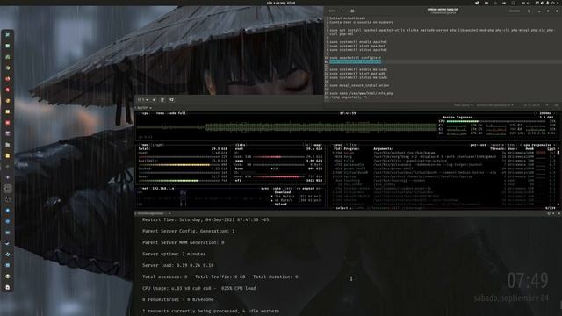The height and width of the screenshot is (316, 562).
Task: Click the 'Server uptime: 2 minutes' line
Action: tap(174, 254)
